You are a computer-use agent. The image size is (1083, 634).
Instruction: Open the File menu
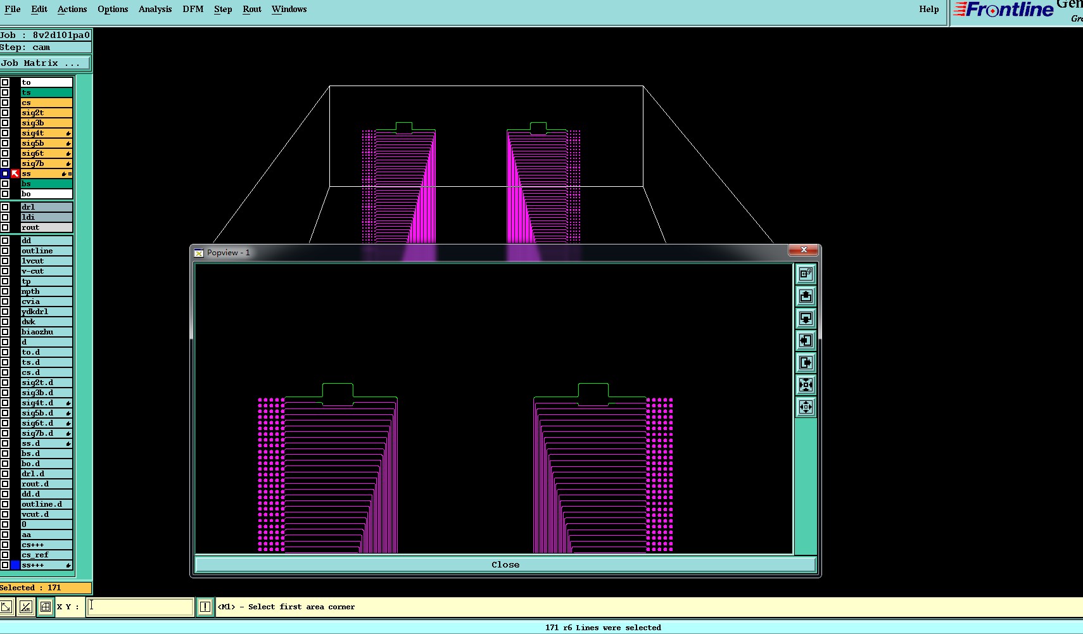[13, 9]
